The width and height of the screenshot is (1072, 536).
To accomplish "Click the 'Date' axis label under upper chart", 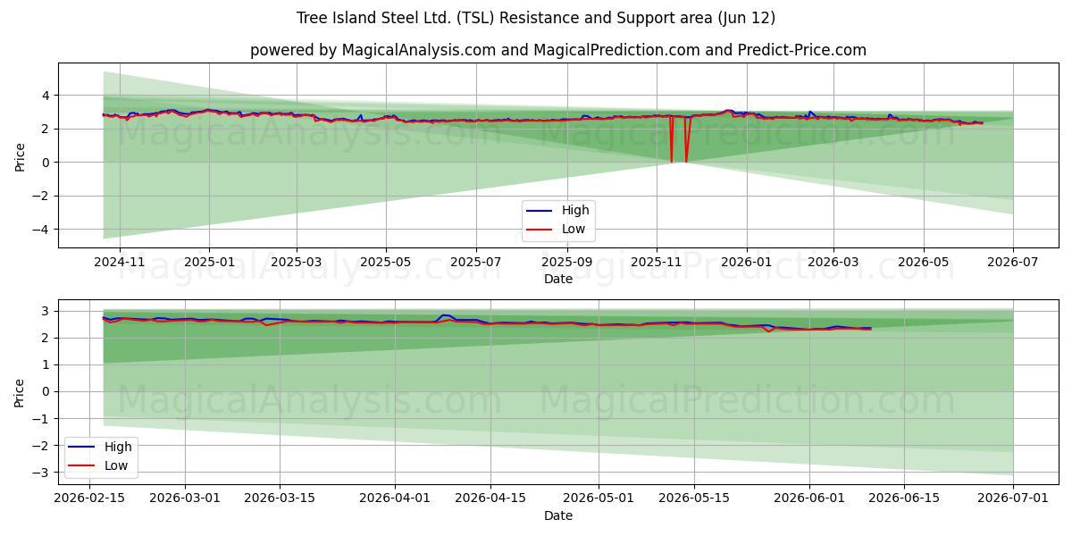I will [x=558, y=280].
